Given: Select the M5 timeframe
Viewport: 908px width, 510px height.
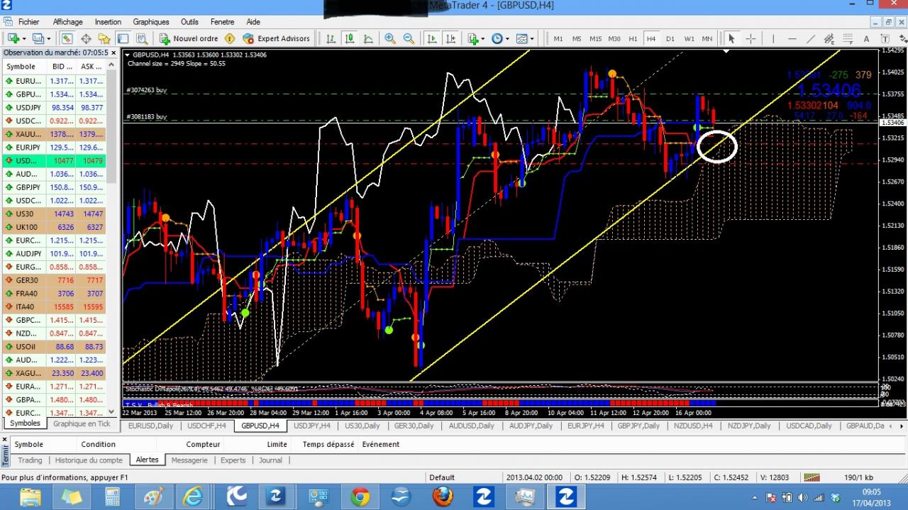Looking at the screenshot, I should [577, 38].
